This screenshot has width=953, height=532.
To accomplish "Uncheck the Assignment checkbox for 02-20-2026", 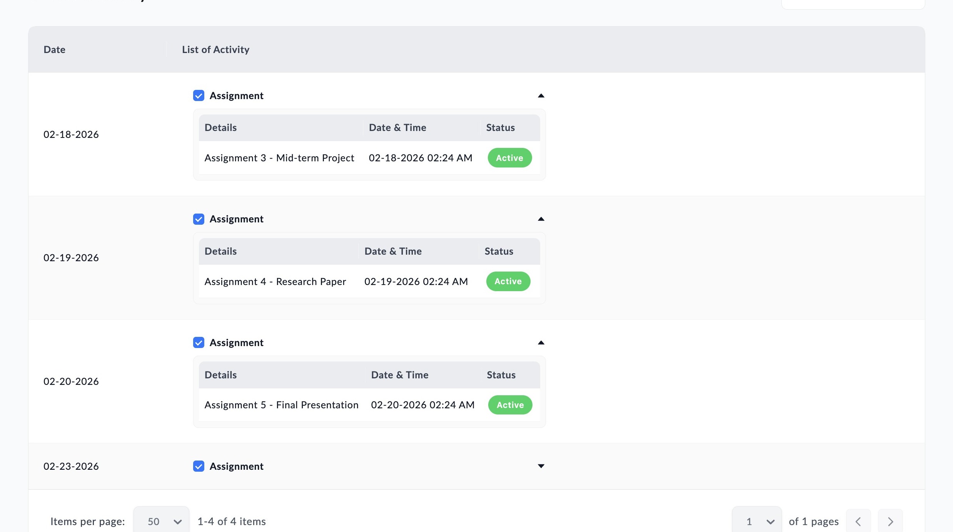I will [199, 343].
